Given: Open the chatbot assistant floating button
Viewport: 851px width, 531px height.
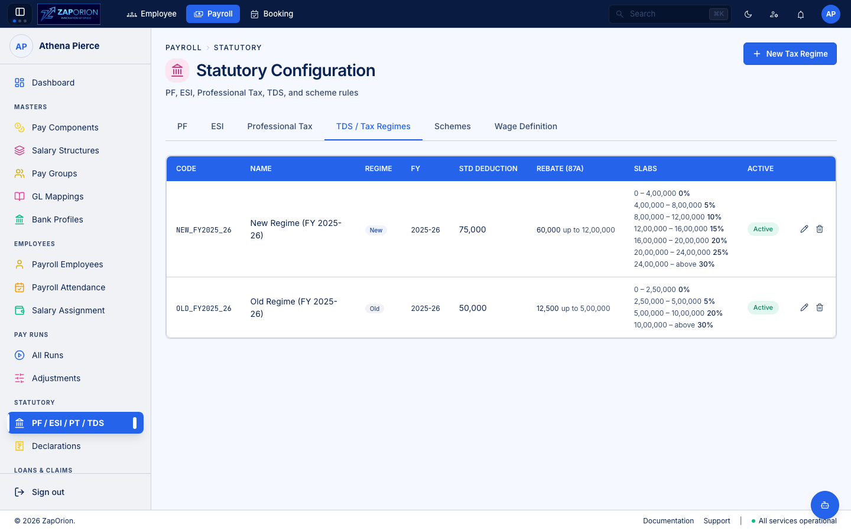Looking at the screenshot, I should [x=825, y=505].
